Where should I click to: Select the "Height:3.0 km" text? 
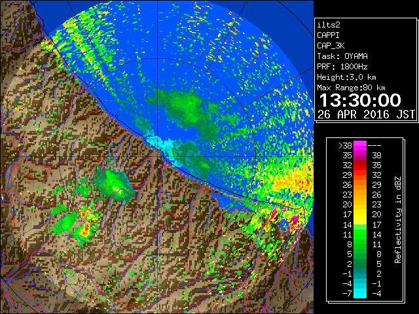pos(346,77)
